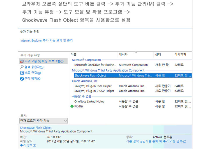
Task: Collapse Microsoft Windows Third Party Application Component group
Action: [108, 70]
